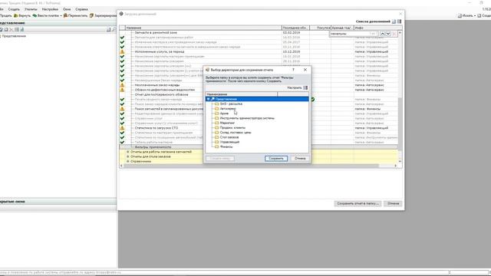Open the Справка menu
491x276 pixels.
tap(81, 9)
